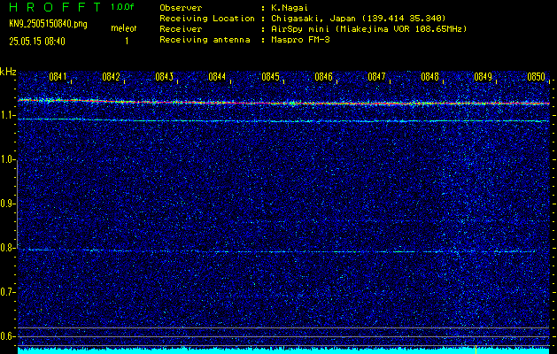This screenshot has width=557, height=354.
Task: Click the 0842 time marker
Action: coord(112,77)
